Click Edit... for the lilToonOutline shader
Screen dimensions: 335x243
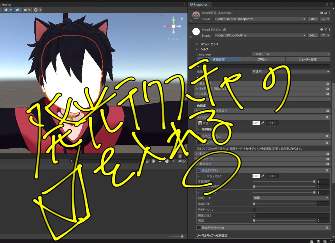tap(313, 35)
